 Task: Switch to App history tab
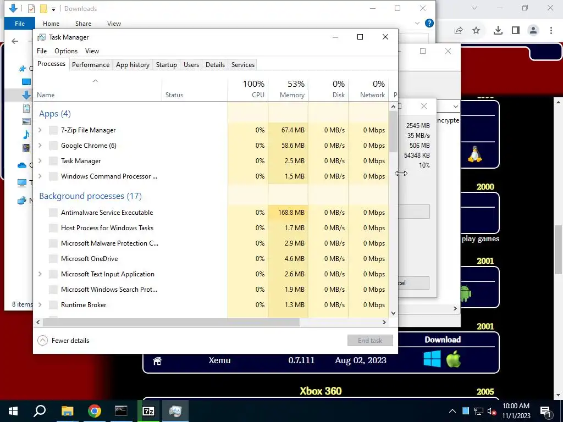[133, 65]
